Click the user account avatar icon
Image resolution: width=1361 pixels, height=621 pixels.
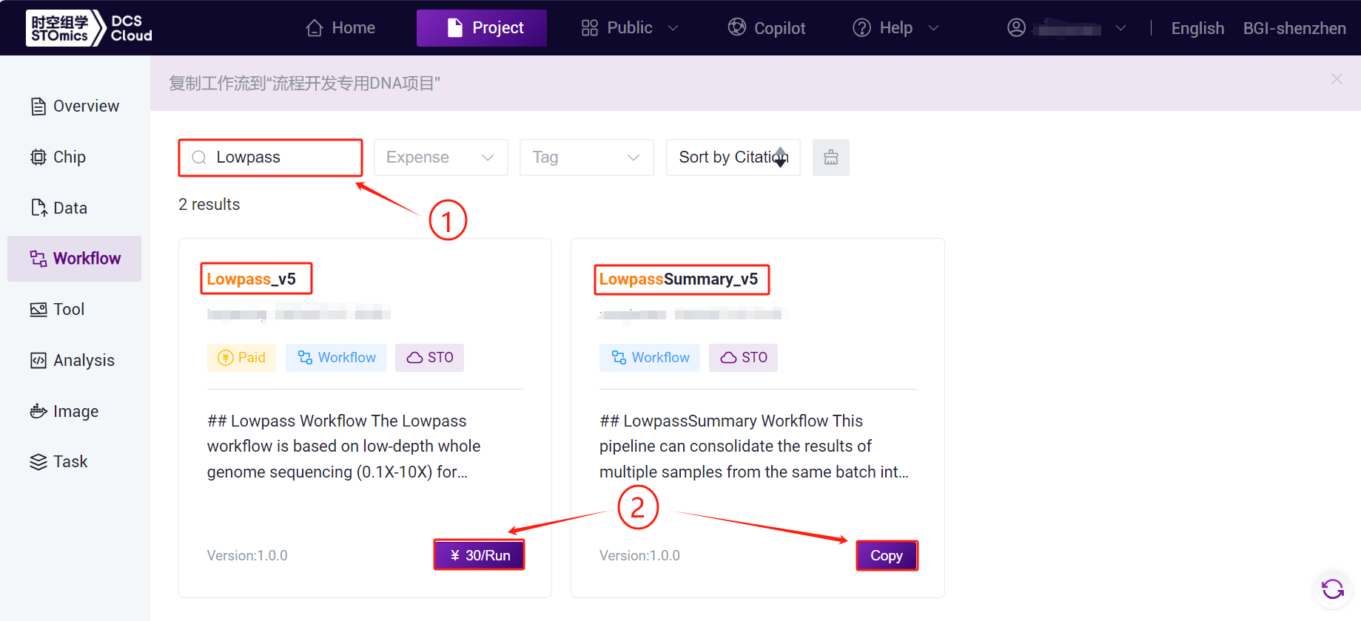coord(1016,28)
